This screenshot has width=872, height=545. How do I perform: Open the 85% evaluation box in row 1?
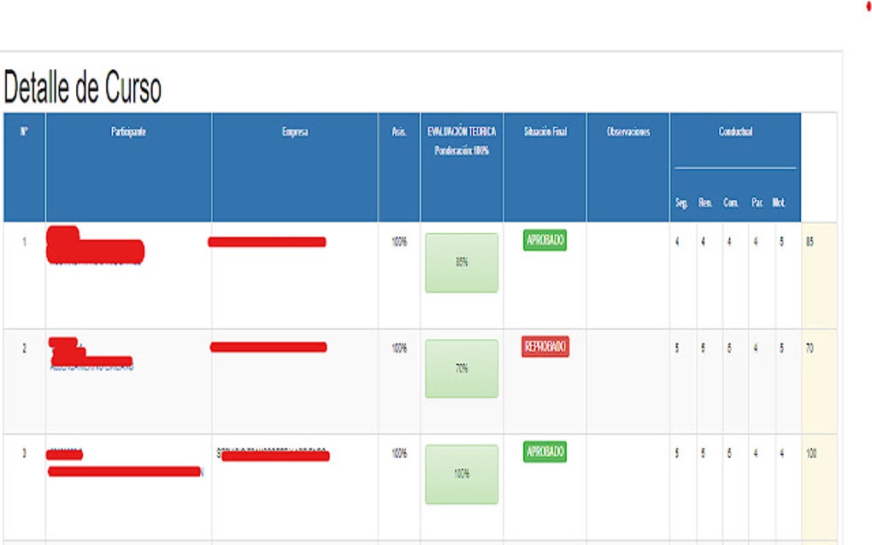point(462,263)
